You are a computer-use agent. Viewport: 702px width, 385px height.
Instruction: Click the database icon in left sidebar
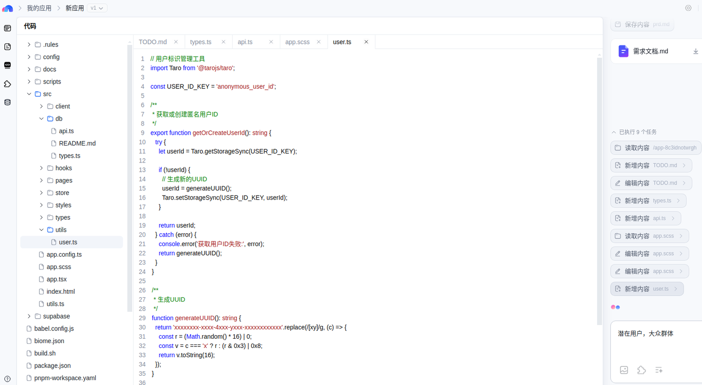(x=7, y=102)
